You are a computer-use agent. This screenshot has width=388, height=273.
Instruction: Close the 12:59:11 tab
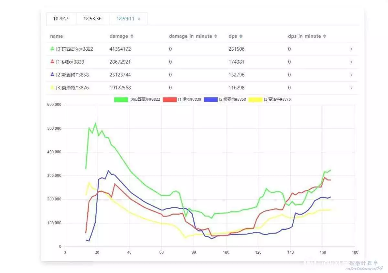139,19
